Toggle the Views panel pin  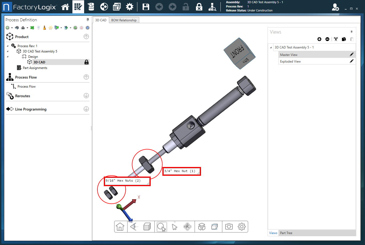pyautogui.click(x=351, y=32)
